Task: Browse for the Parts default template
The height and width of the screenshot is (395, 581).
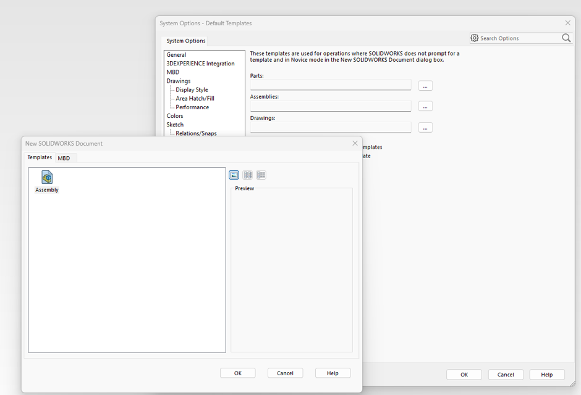Action: pyautogui.click(x=425, y=86)
